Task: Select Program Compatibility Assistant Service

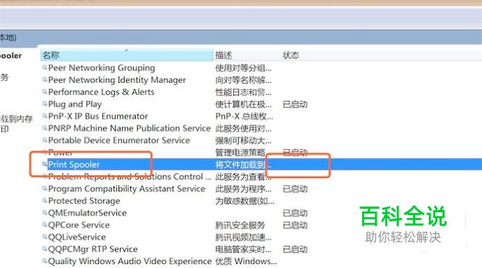Action: [x=127, y=189]
